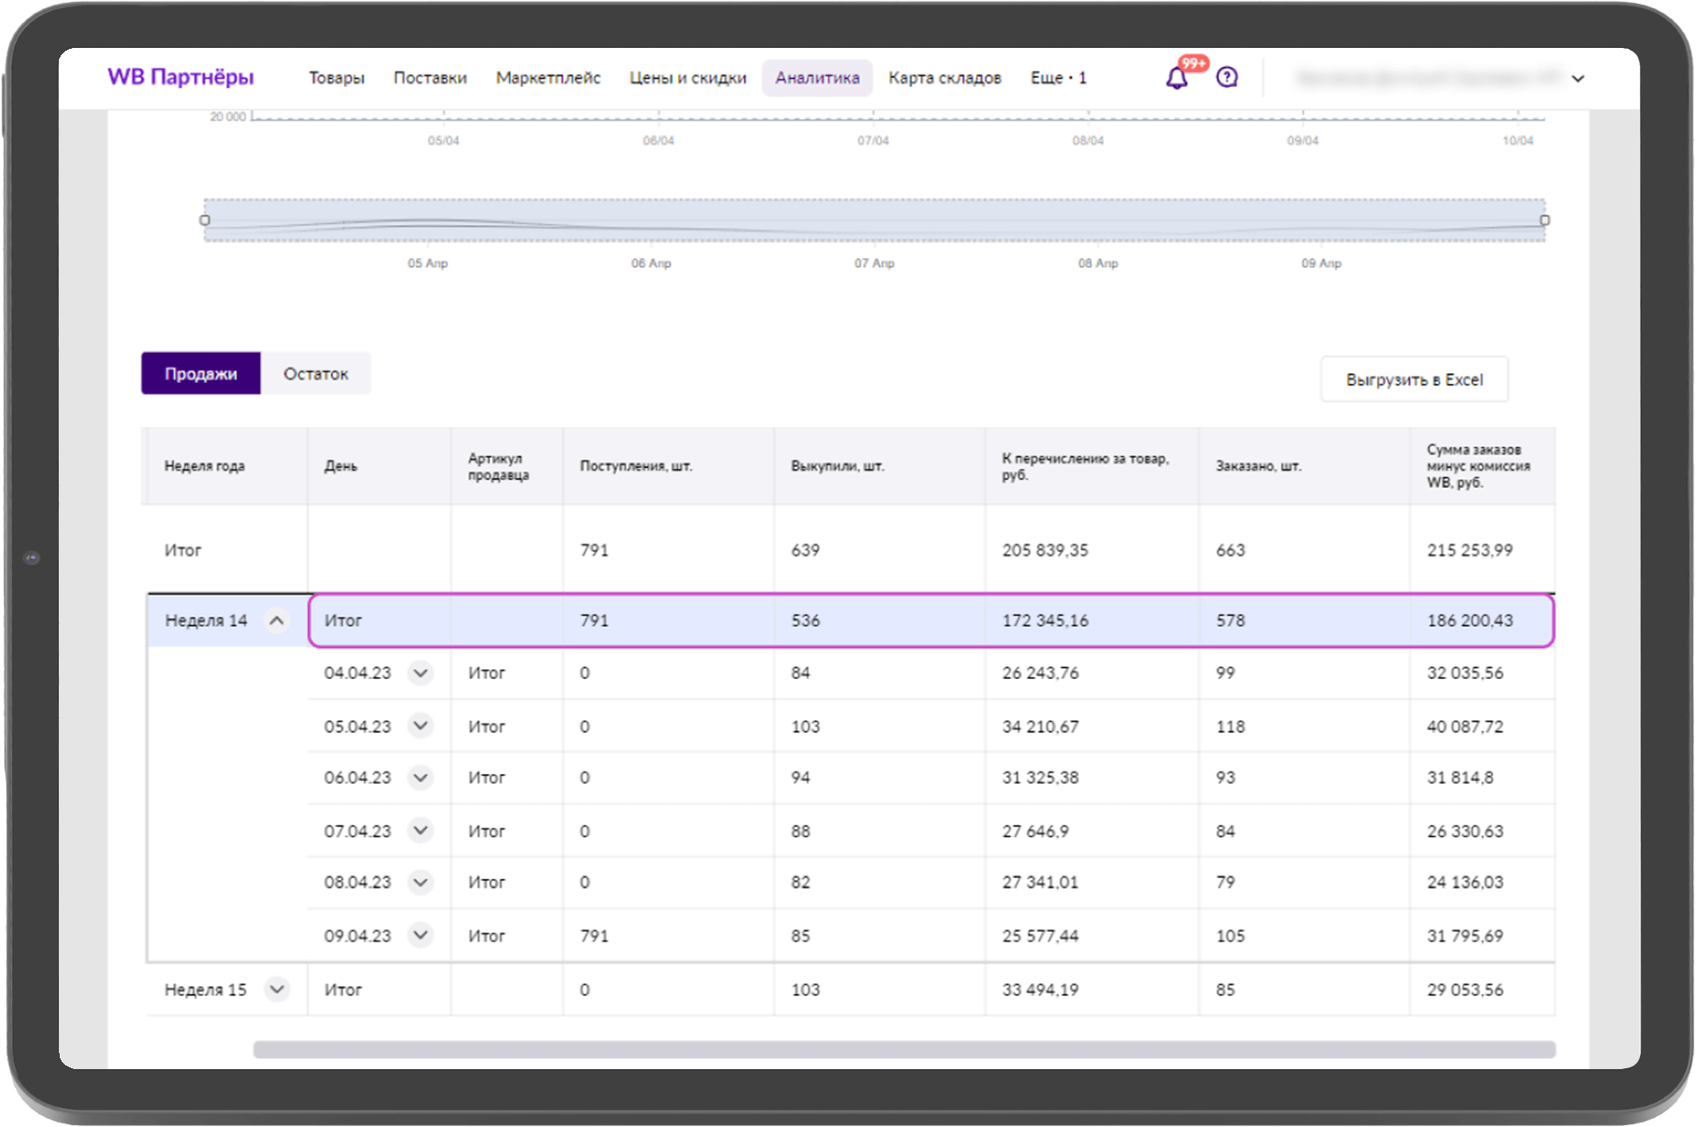Expand the Неделя 15 row

278,989
